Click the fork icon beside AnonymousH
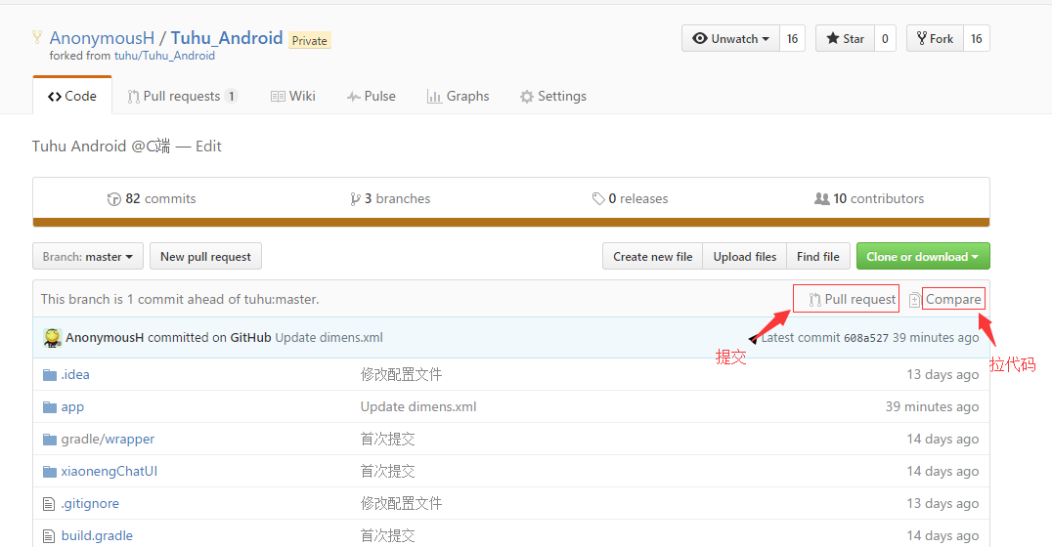The width and height of the screenshot is (1052, 547). click(x=37, y=37)
